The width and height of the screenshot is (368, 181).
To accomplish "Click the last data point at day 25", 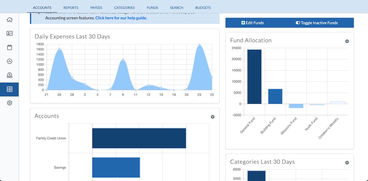I will click(x=212, y=77).
